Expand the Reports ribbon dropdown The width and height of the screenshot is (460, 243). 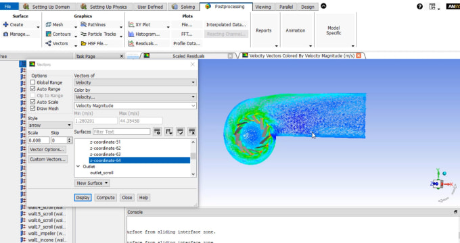[277, 46]
